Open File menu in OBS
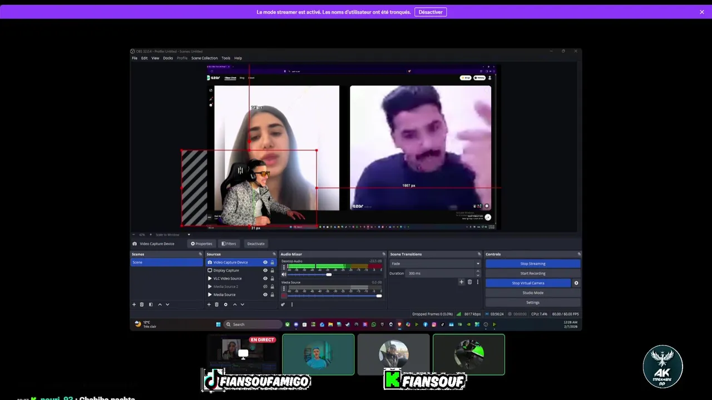Screen dimensions: 712x400 coord(135,58)
